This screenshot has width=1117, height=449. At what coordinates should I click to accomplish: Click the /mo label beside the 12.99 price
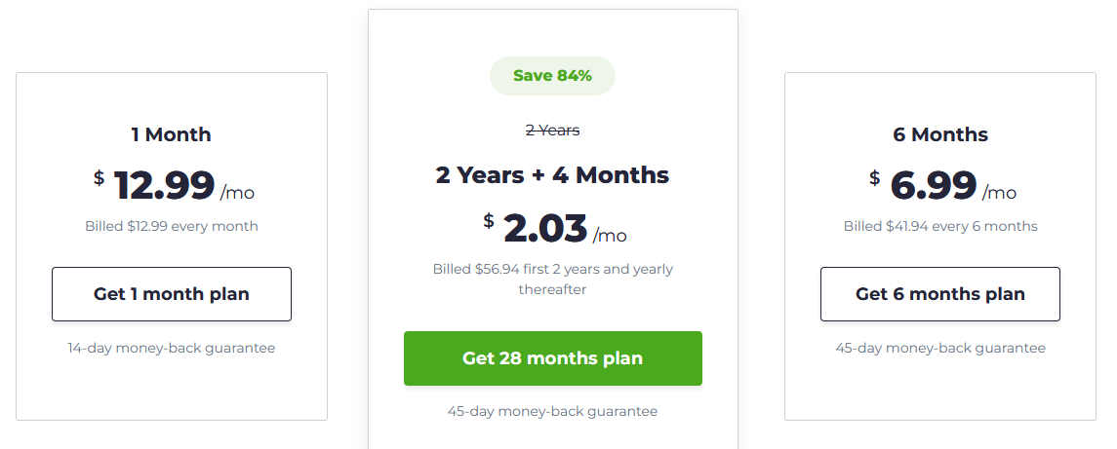pos(237,193)
